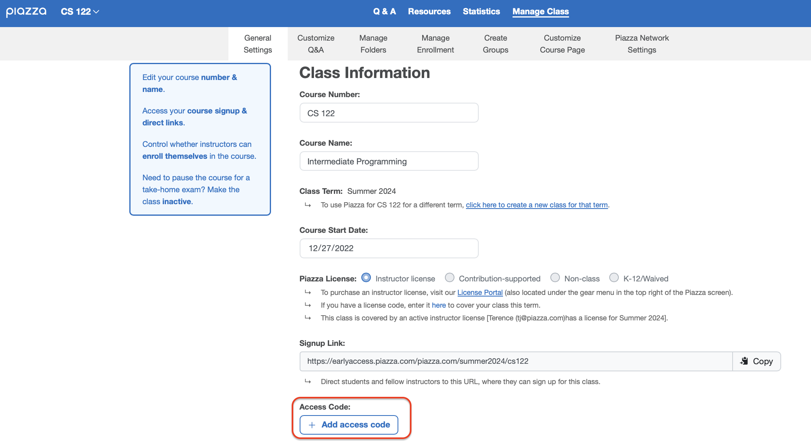Go to the Resources page
811x441 pixels.
click(429, 12)
